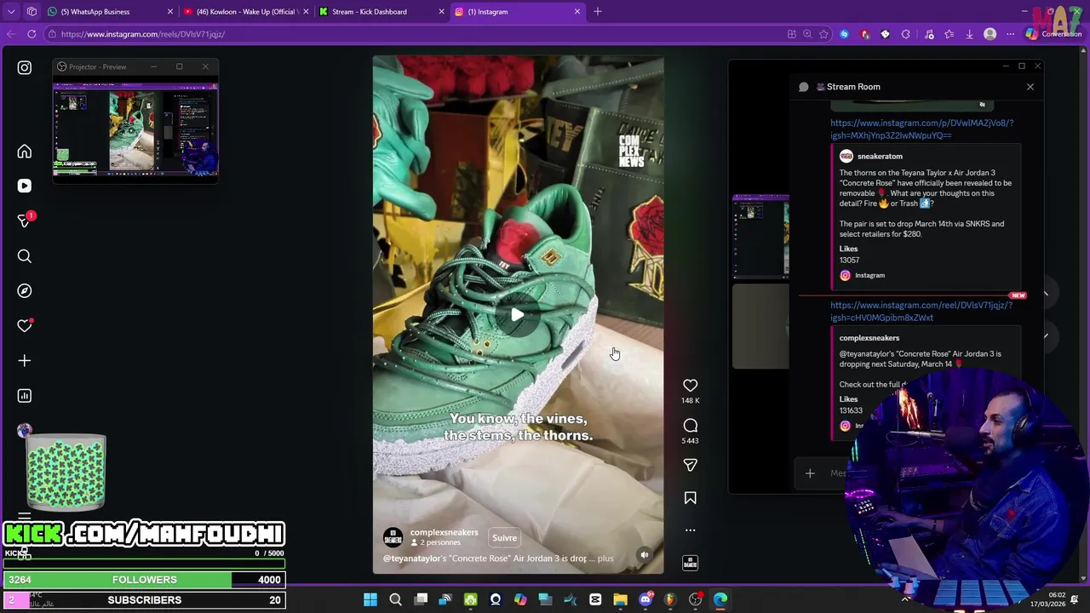Open Windows taskbar Search
The image size is (1090, 613).
pos(395,599)
